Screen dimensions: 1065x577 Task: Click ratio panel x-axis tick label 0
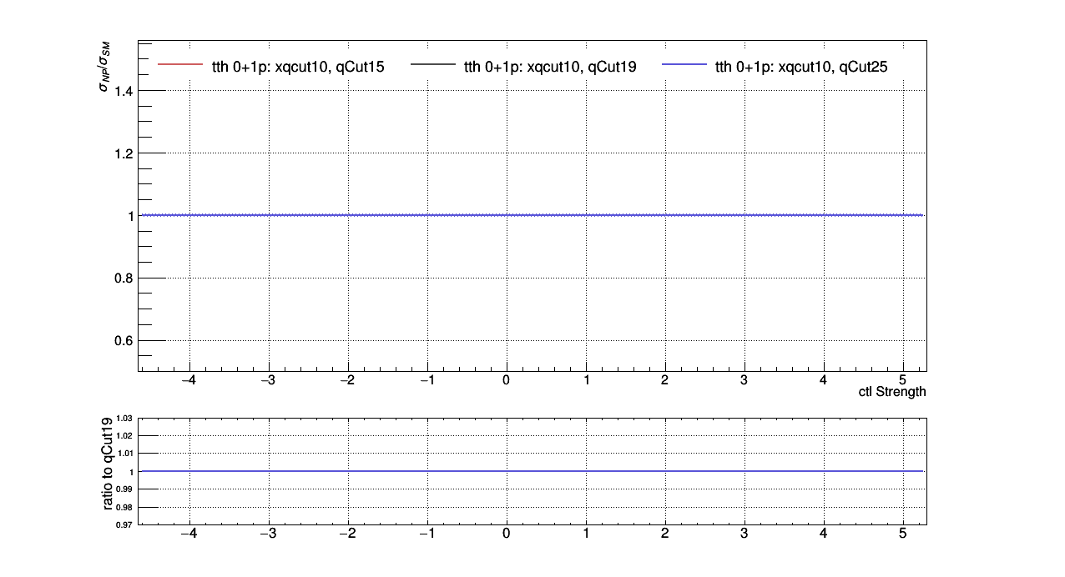[507, 534]
